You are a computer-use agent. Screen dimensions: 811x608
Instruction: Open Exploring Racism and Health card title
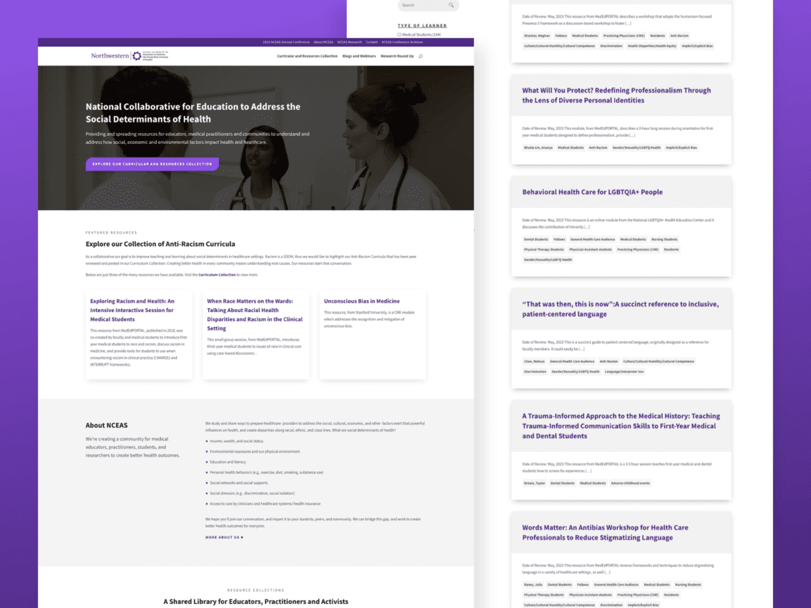click(x=133, y=310)
